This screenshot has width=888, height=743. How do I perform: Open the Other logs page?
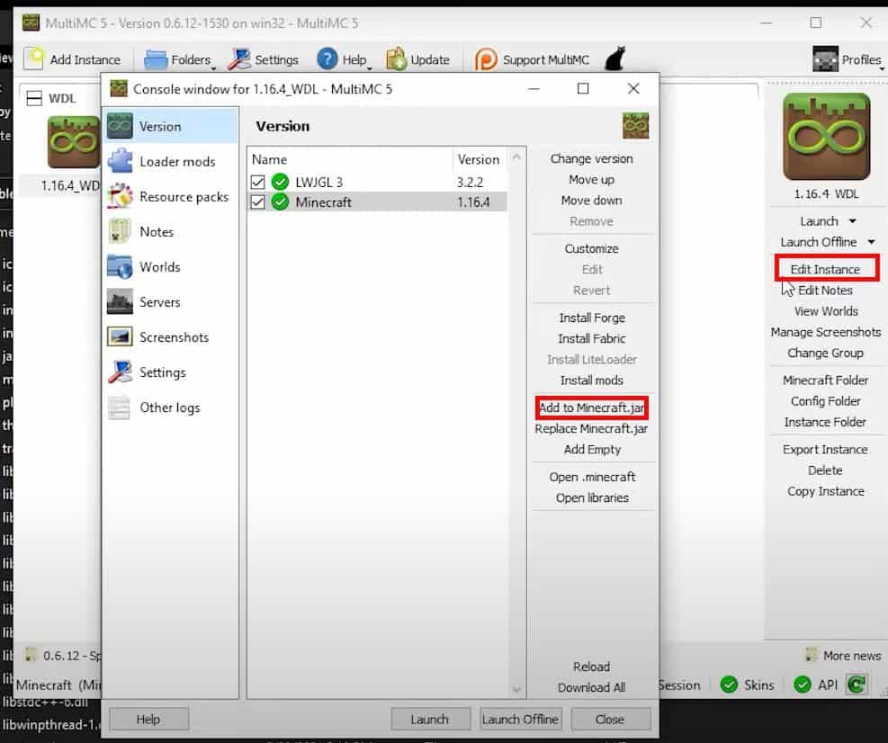[171, 407]
